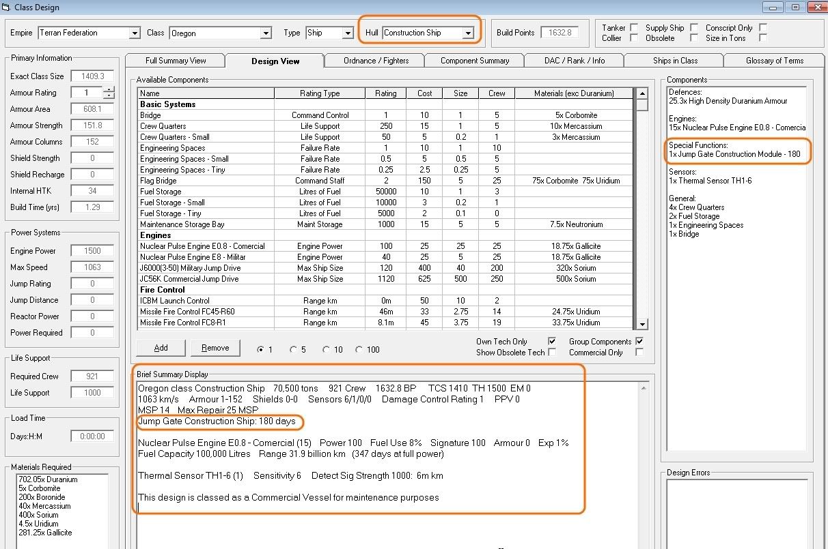The height and width of the screenshot is (549, 828).
Task: Select the Maintenance Storage Bay row
Action: (x=386, y=224)
